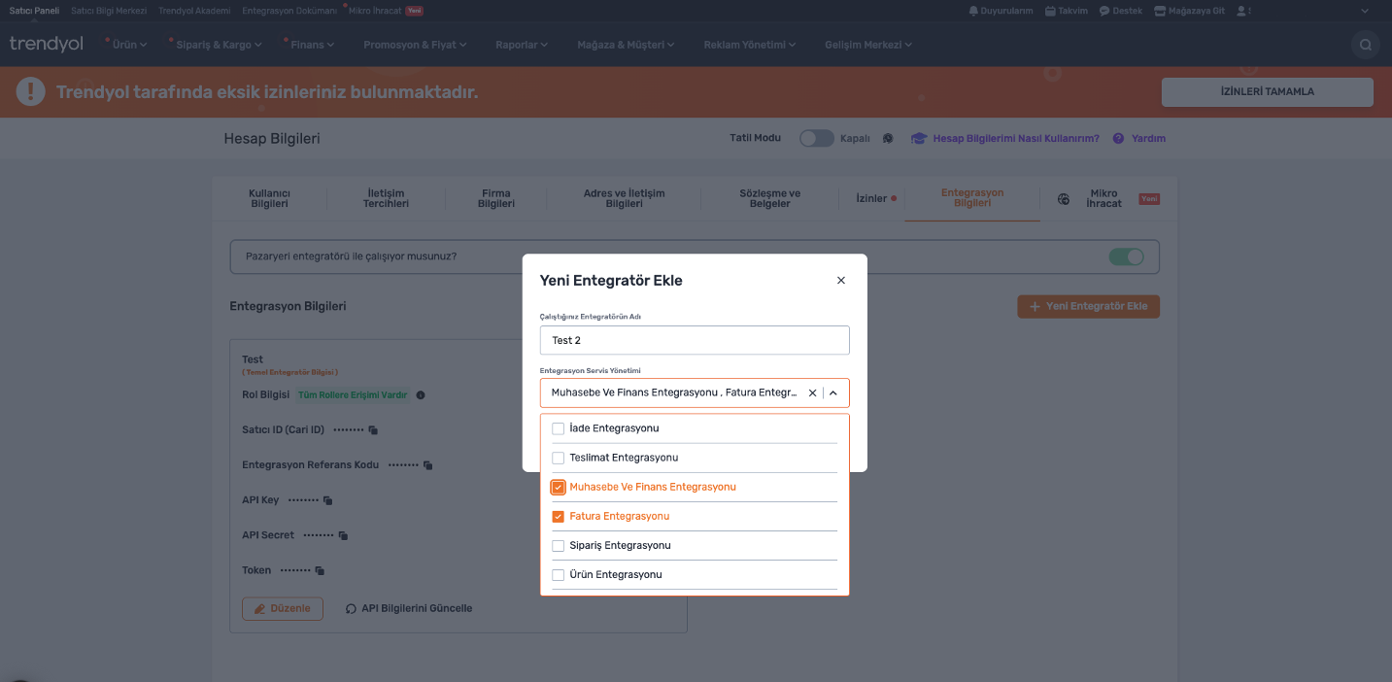Open Mikro İhracat top bar link

tap(375, 11)
